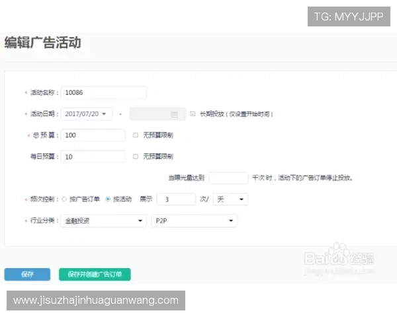397x317 pixels.
Task: Toggle the 长期投放 checkbox
Action: [193, 114]
